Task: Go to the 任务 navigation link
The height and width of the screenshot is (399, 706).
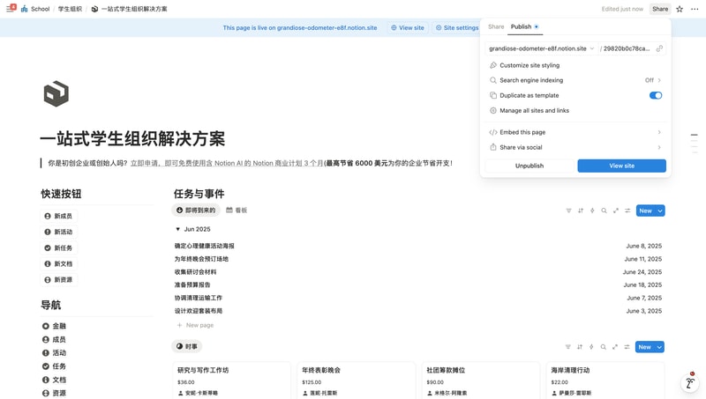Action: tap(54, 366)
